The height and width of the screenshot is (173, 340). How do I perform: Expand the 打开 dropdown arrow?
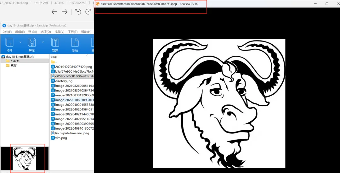pyautogui.click(x=20, y=42)
